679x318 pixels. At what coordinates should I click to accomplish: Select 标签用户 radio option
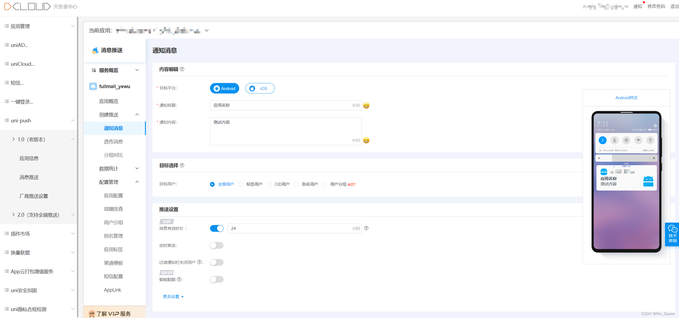[x=241, y=184]
